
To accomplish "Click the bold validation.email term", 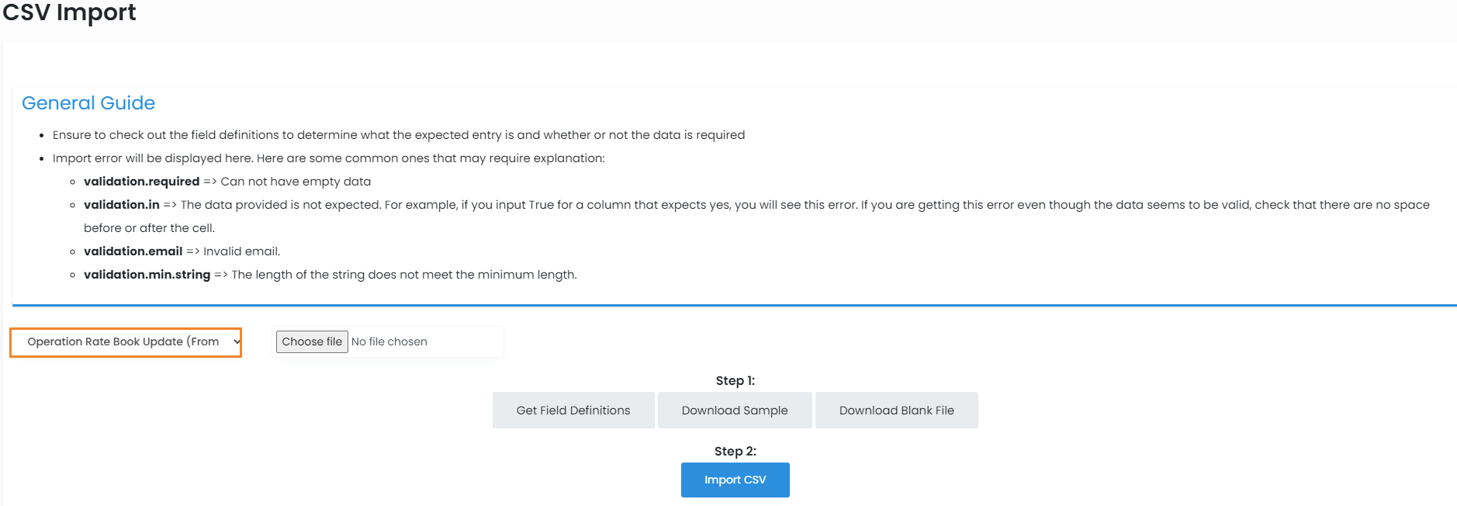I will click(133, 251).
